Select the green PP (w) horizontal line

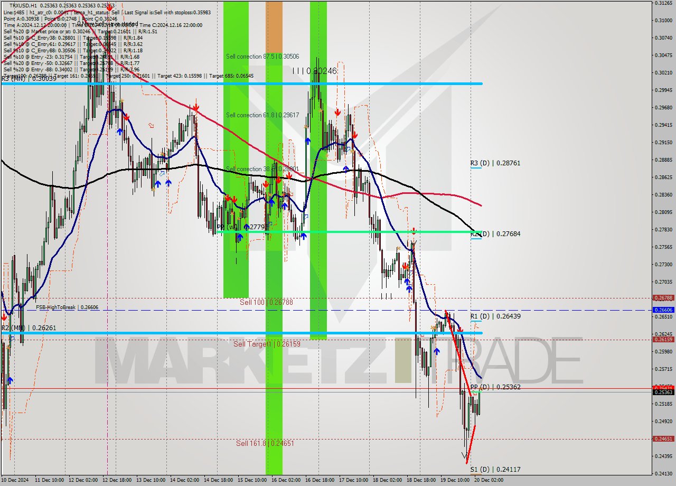pyautogui.click(x=349, y=231)
